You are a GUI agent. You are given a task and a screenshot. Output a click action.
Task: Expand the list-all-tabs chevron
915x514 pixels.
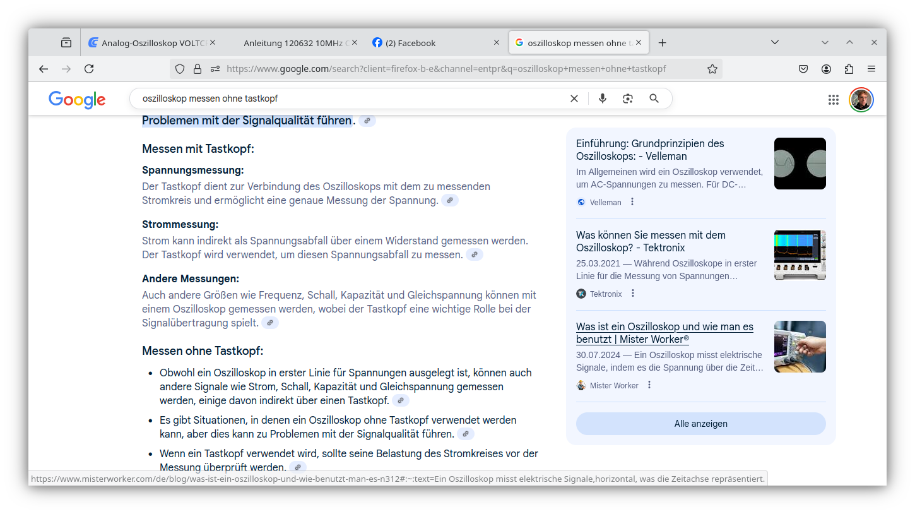coord(774,42)
